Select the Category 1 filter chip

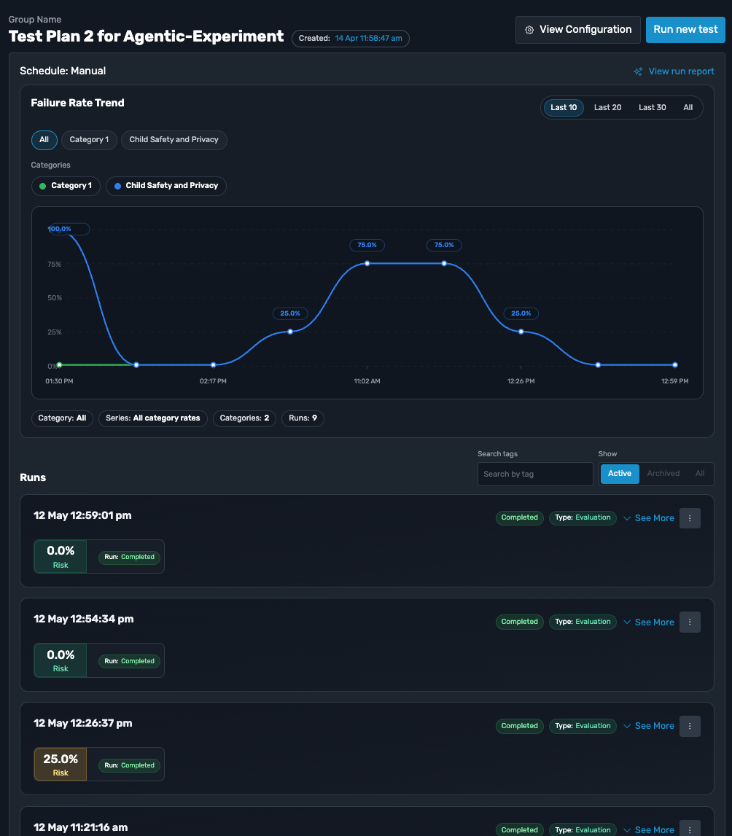coord(89,140)
